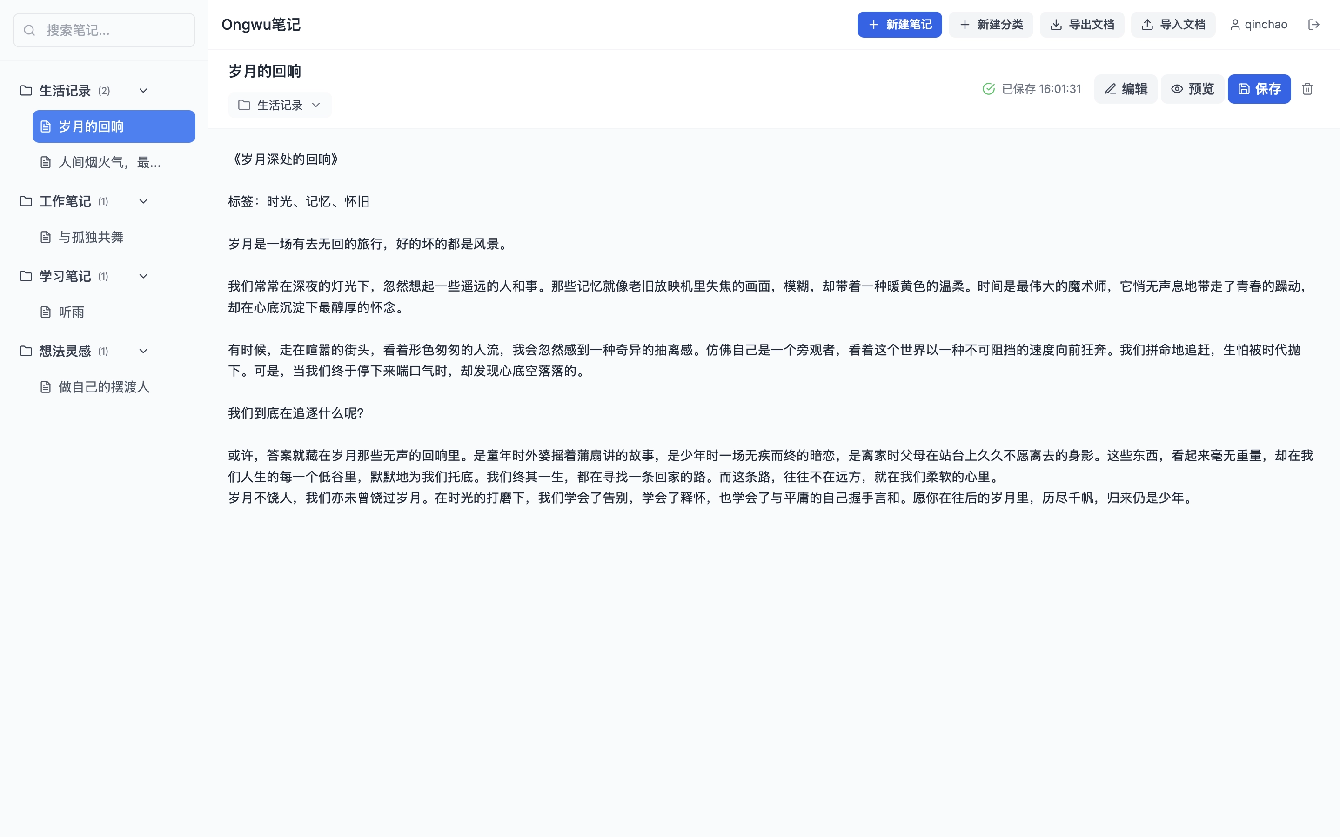The height and width of the screenshot is (837, 1340).
Task: Collapse the 工作笔记 category chevron
Action: (143, 201)
